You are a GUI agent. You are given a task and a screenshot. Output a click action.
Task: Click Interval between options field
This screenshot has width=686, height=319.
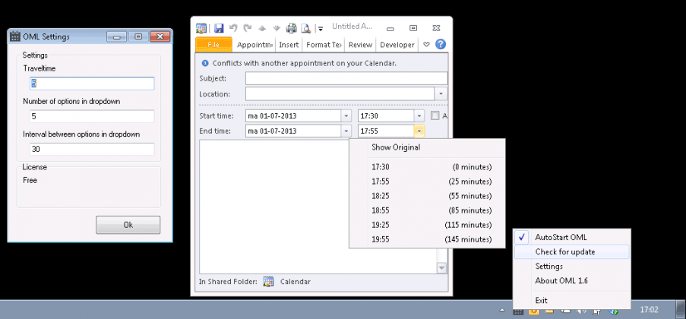[x=92, y=149]
